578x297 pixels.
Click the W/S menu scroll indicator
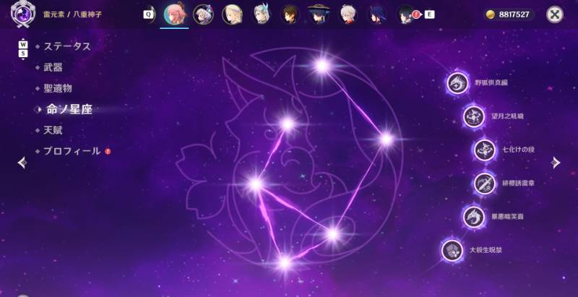pos(23,49)
